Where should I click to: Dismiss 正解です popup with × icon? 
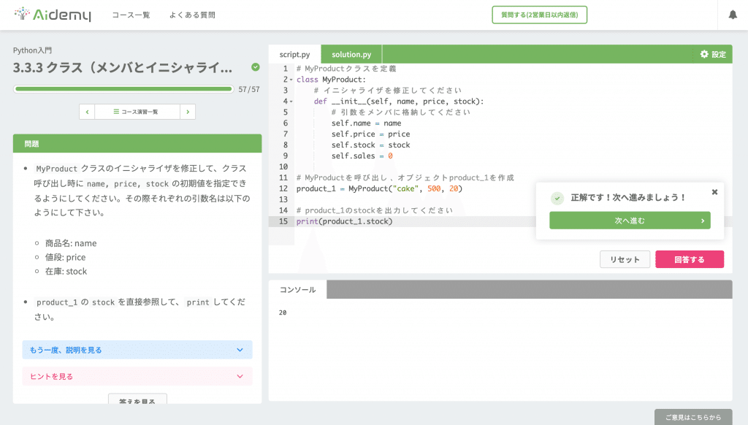tap(714, 191)
